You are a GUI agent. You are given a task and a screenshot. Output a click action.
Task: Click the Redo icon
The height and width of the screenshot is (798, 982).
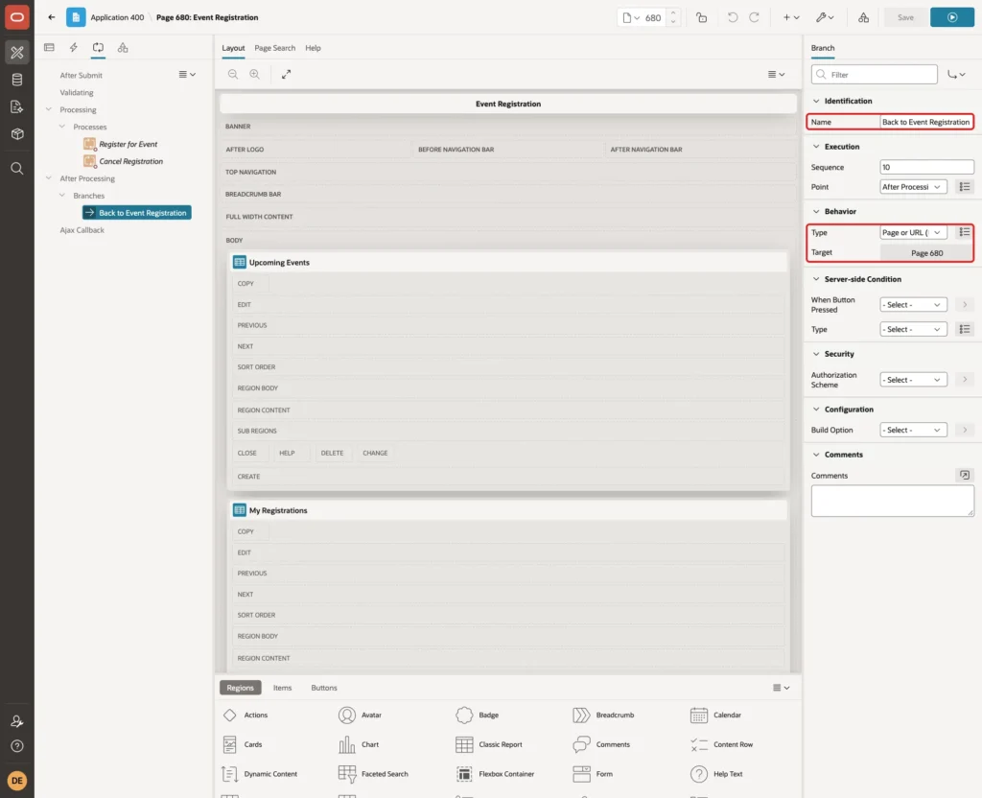[x=754, y=17]
